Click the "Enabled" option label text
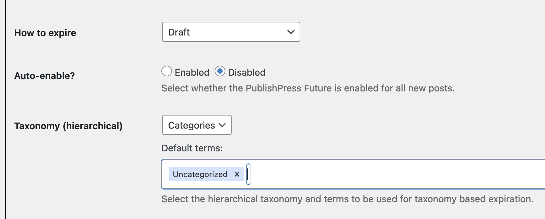This screenshot has height=219, width=545. coord(192,72)
